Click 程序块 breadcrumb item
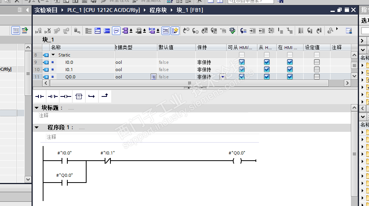 click(x=158, y=10)
